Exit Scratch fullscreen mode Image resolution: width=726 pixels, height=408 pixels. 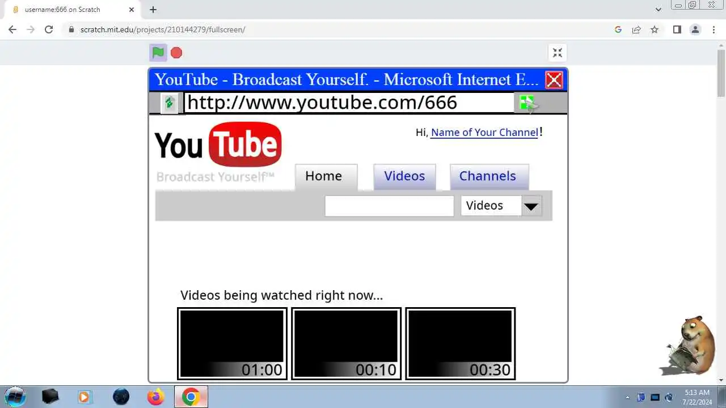point(558,53)
